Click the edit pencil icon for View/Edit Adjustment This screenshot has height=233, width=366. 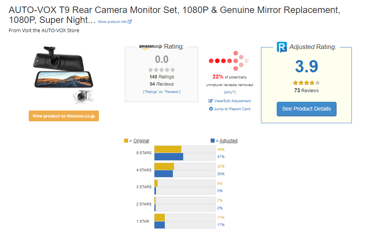click(210, 101)
